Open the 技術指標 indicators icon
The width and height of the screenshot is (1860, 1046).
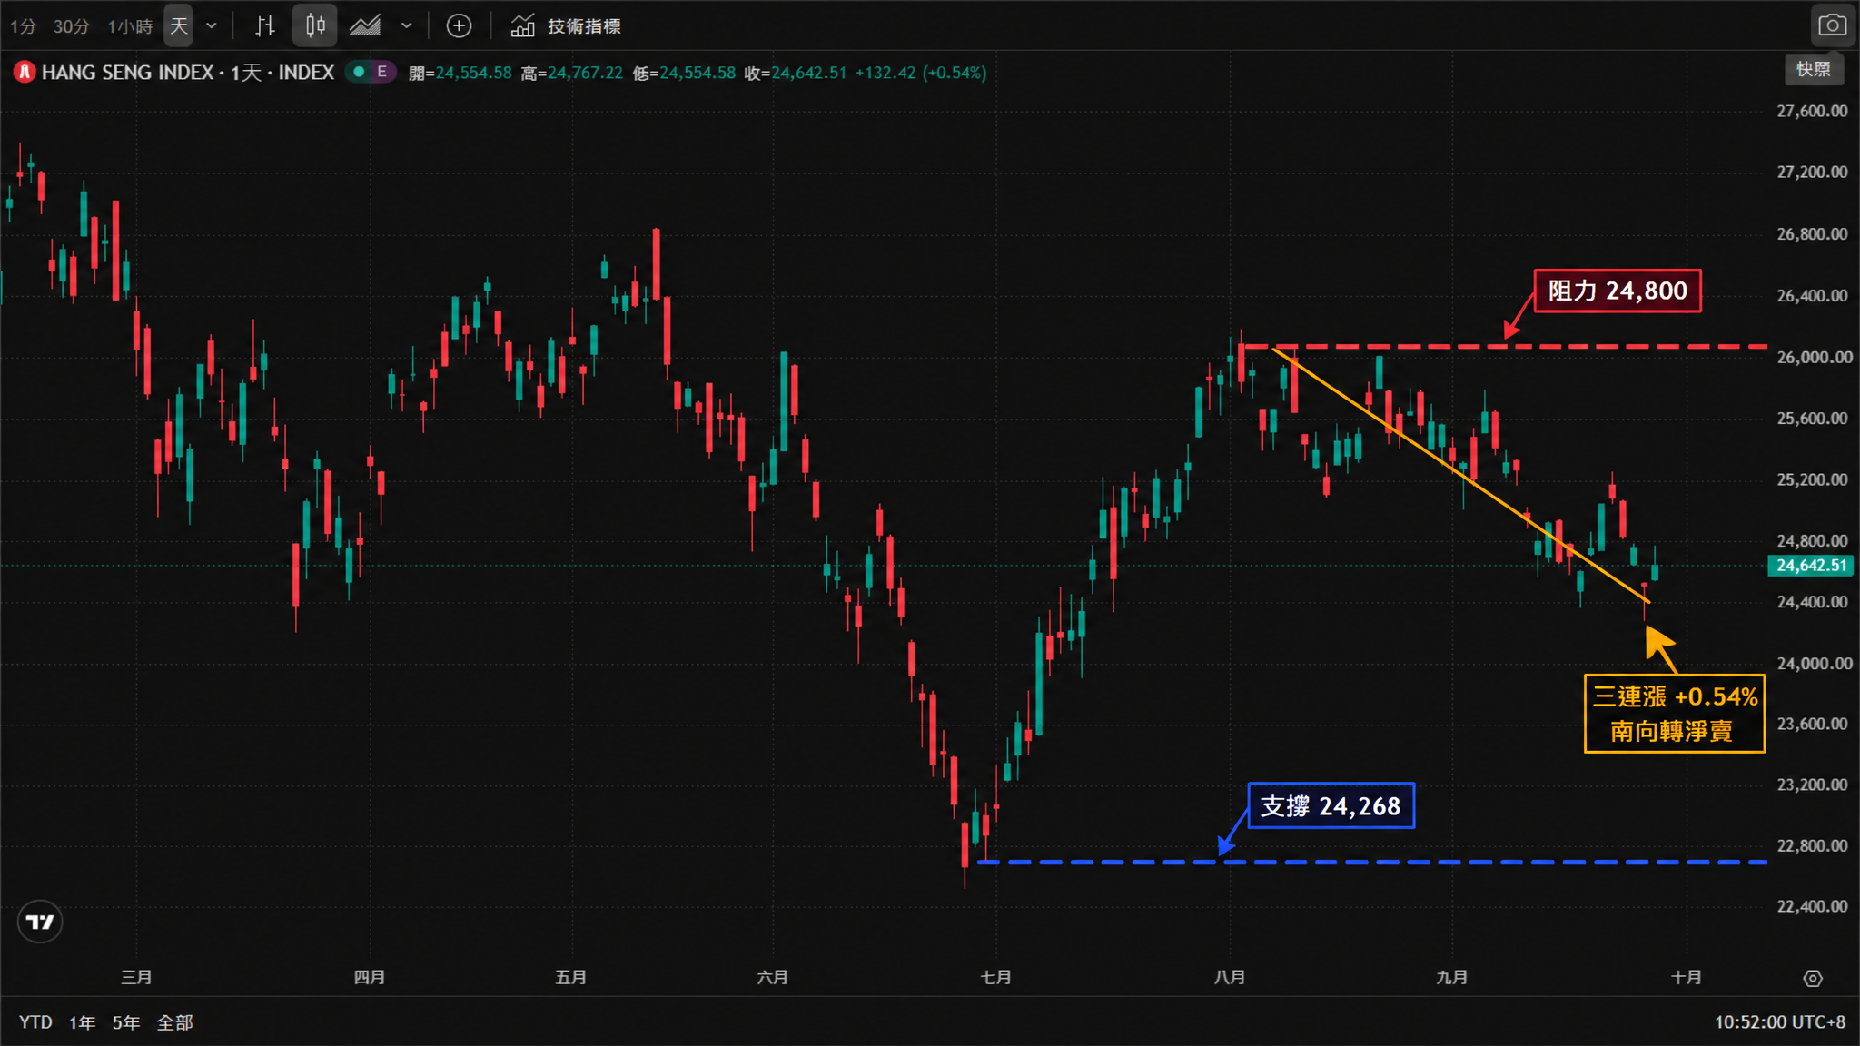pos(523,25)
